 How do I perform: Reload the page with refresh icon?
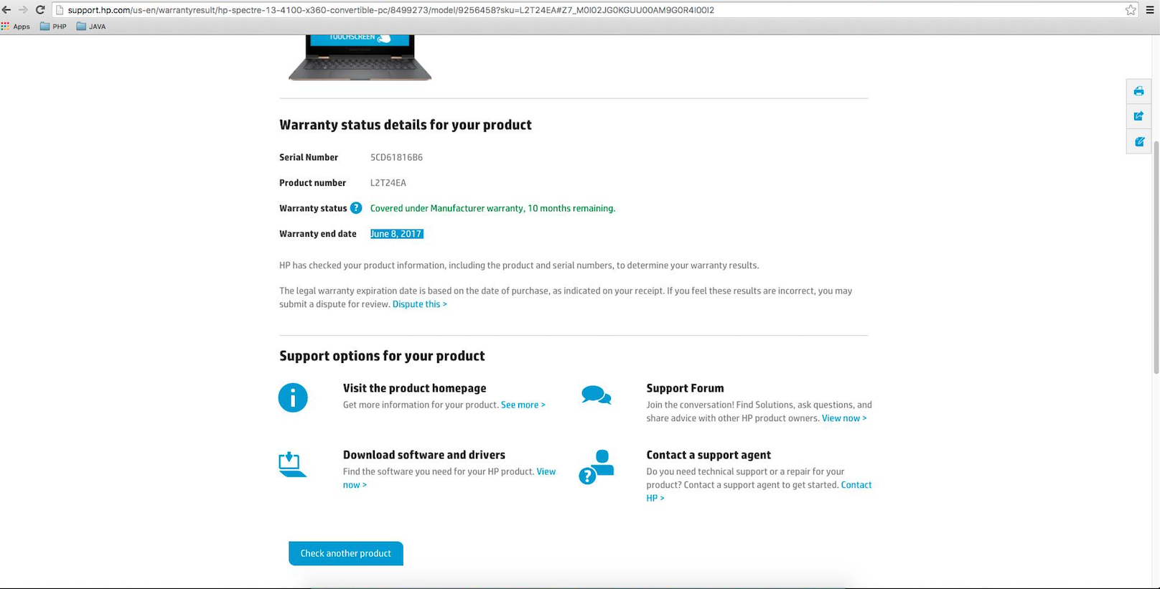tap(40, 10)
